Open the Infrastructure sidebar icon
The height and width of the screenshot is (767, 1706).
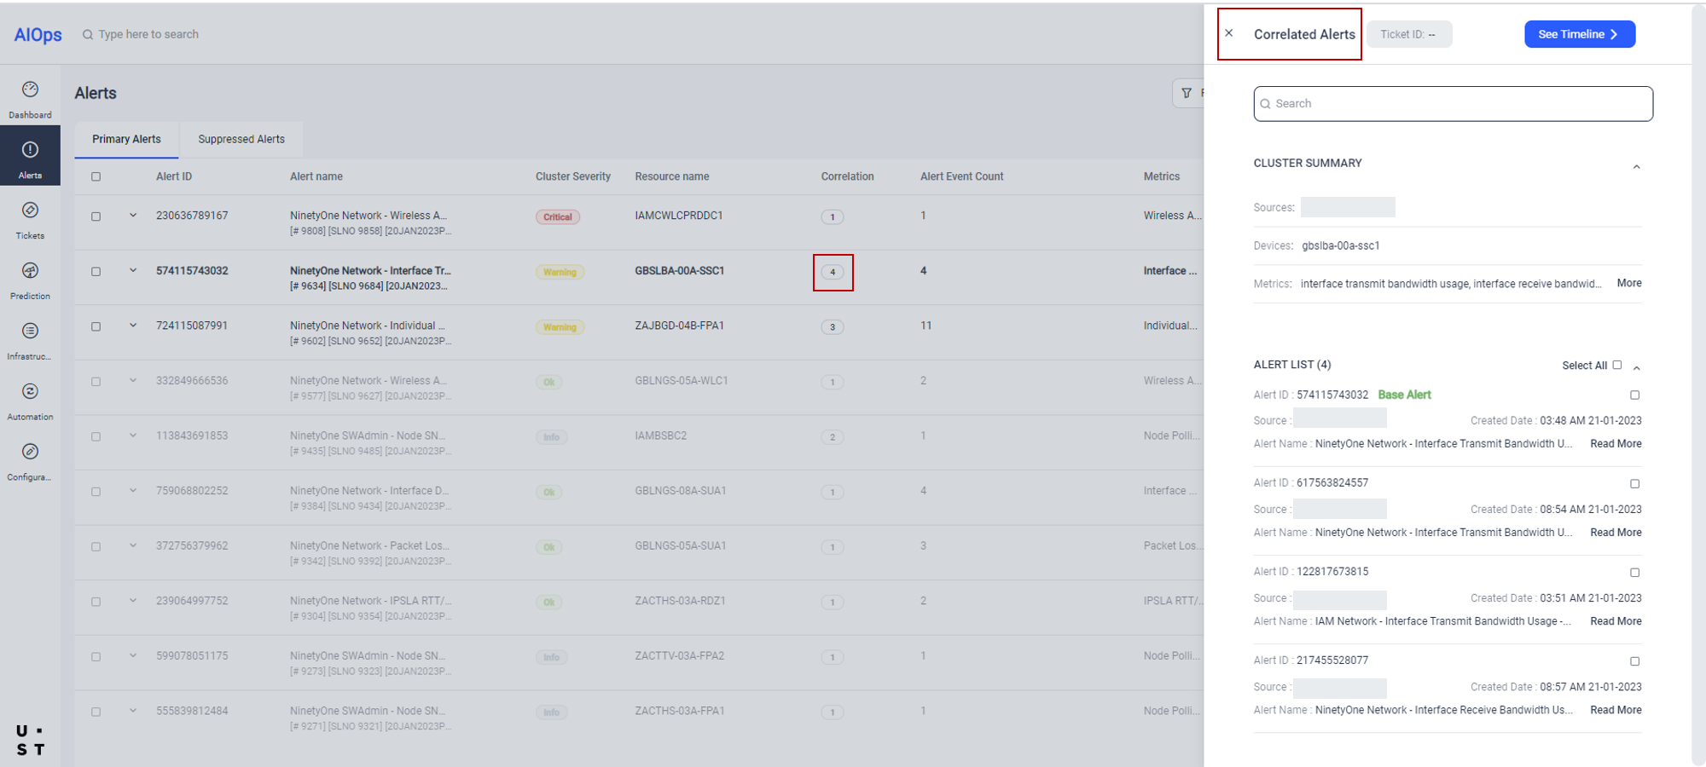tap(30, 332)
